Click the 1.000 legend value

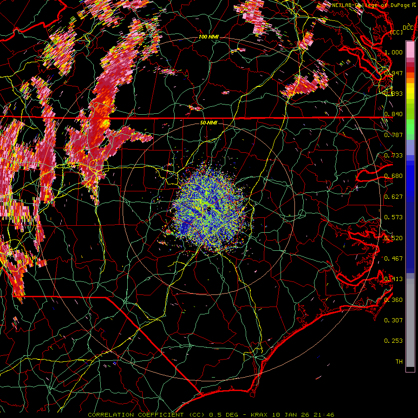[x=393, y=52]
